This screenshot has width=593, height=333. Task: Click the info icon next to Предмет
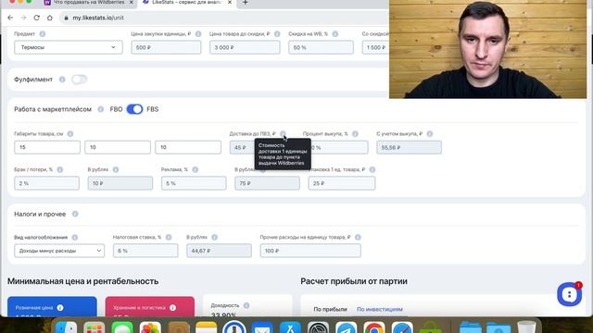pyautogui.click(x=43, y=34)
